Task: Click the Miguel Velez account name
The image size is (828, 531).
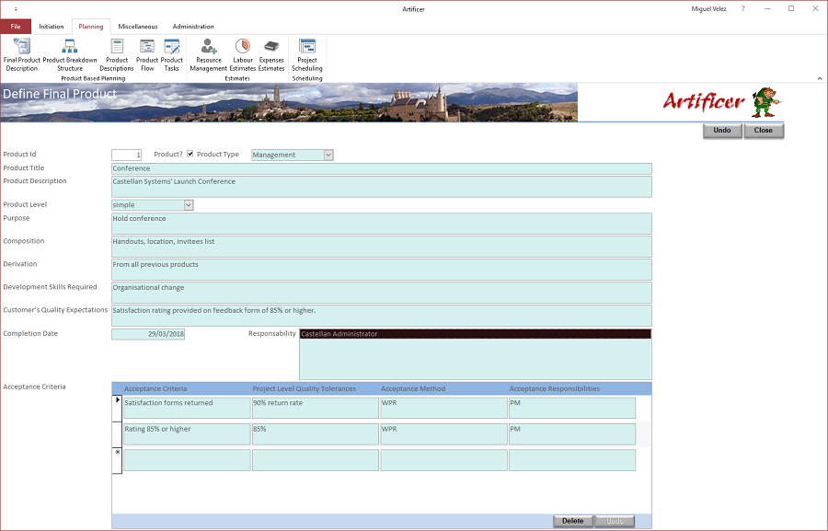Action: coord(708,9)
